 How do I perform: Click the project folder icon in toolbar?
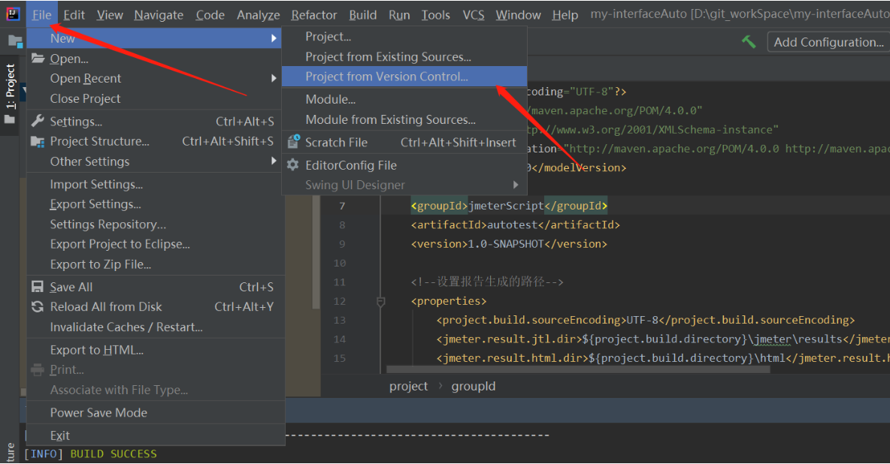point(15,41)
